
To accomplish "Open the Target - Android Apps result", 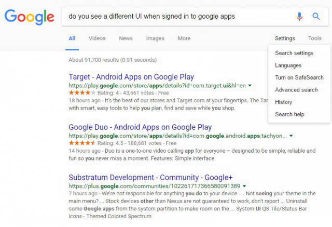I will coord(132,77).
